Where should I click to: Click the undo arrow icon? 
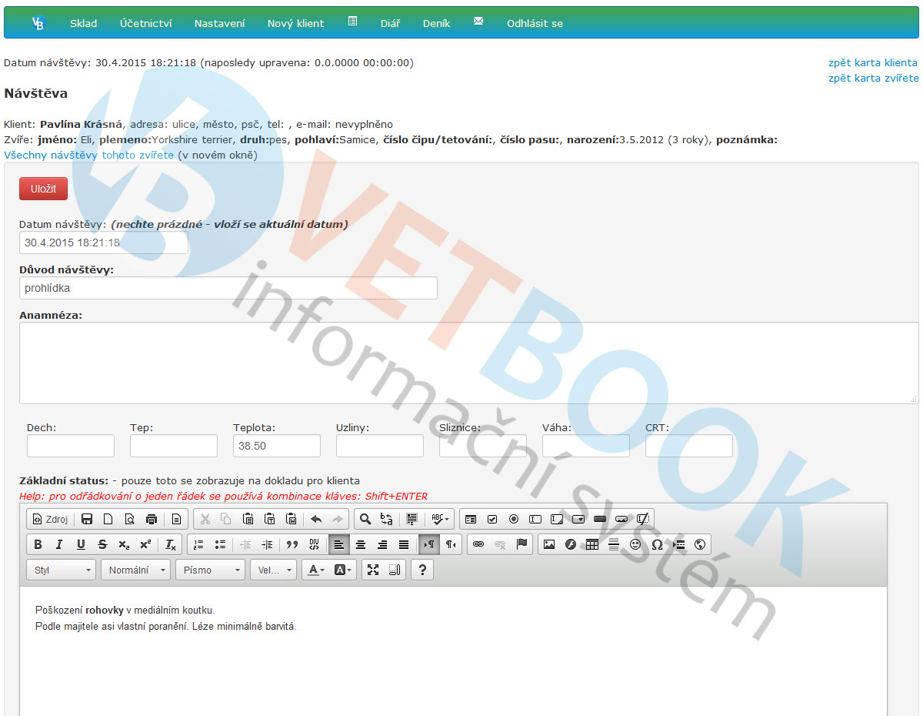[315, 519]
